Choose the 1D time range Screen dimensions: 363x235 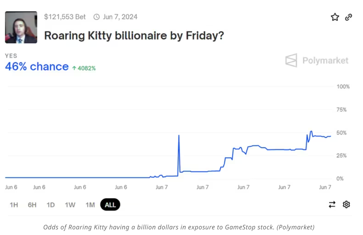(51, 205)
